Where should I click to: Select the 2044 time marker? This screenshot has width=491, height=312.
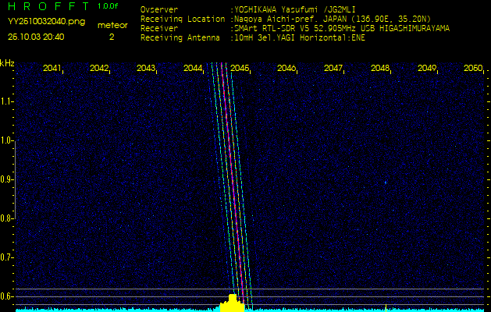pyautogui.click(x=193, y=69)
